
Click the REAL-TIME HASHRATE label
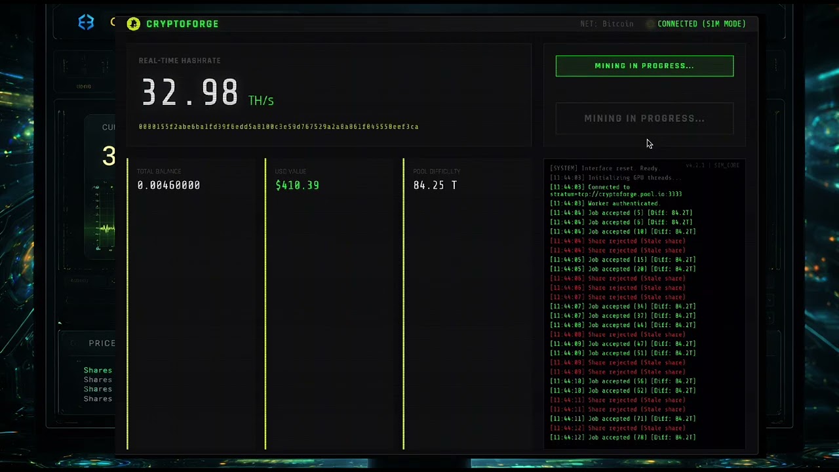tap(180, 61)
